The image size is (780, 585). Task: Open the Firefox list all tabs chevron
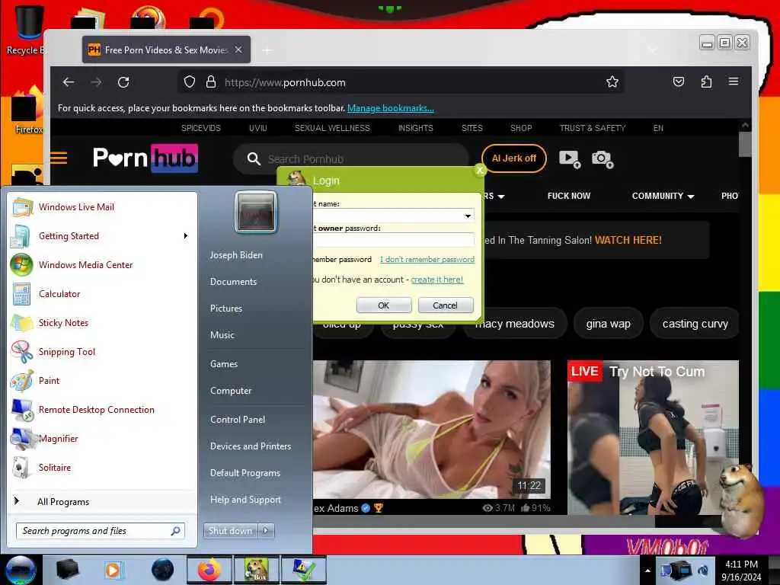coord(652,50)
